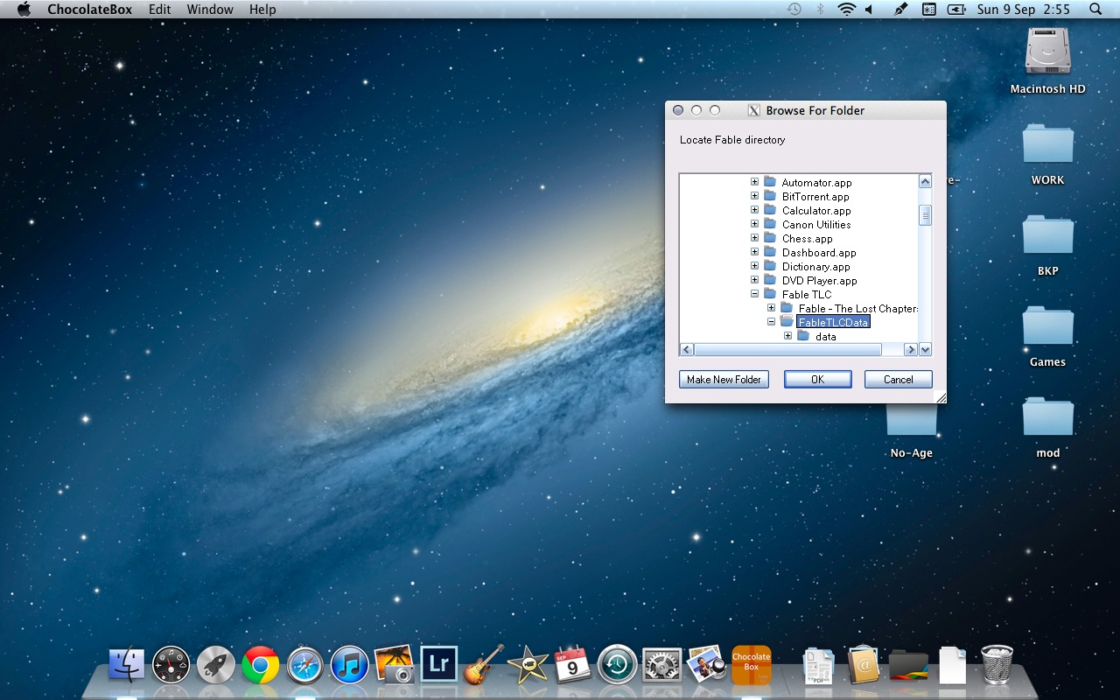
Task: Collapse the Fable TLC folder node
Action: tap(754, 295)
